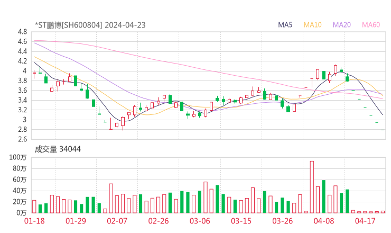Image resolution: width=391 pixels, height=233 pixels.
Task: Click the MA20 legend label
Action: pyautogui.click(x=342, y=25)
